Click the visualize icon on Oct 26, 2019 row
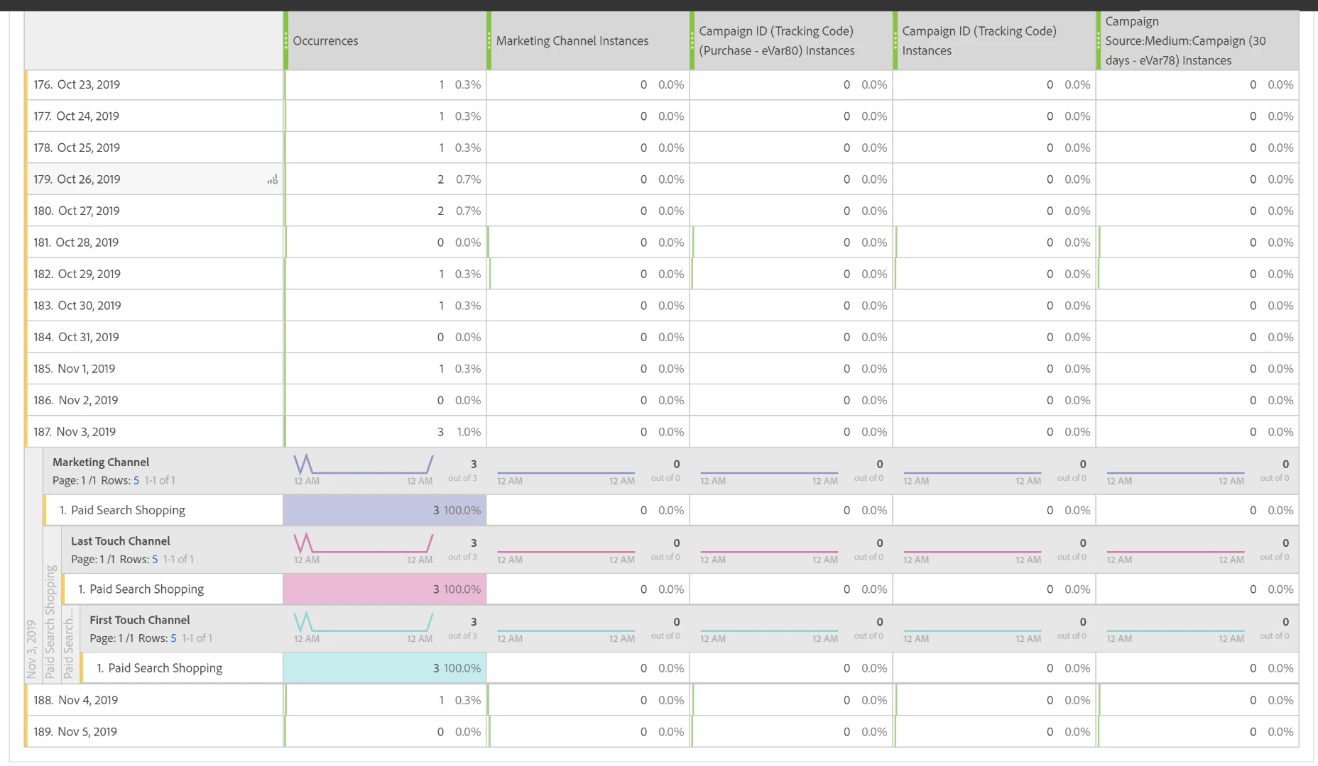 tap(273, 180)
